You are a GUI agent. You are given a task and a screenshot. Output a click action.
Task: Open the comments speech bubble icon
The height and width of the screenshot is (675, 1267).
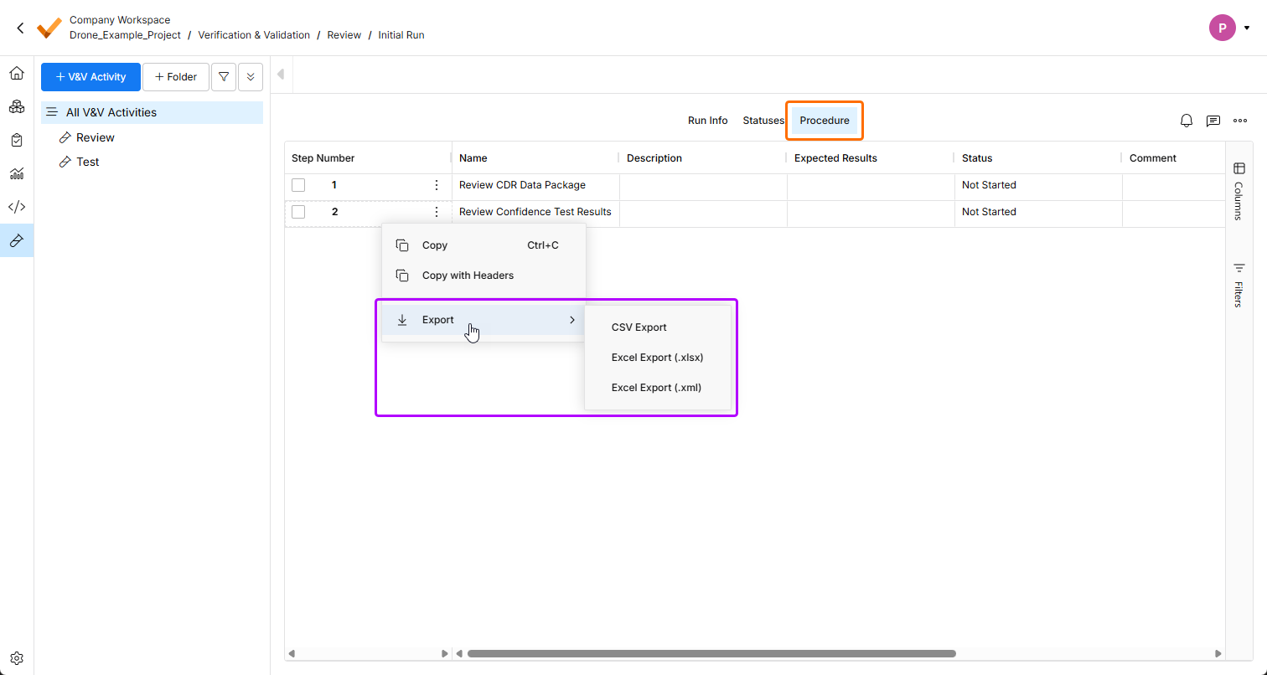coord(1213,121)
